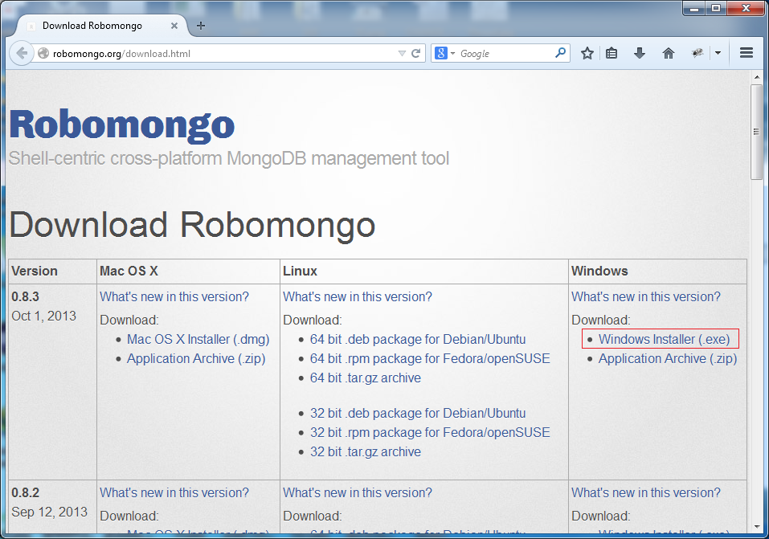
Task: Click the Shell-centric cross-platform tagline text
Action: point(228,158)
